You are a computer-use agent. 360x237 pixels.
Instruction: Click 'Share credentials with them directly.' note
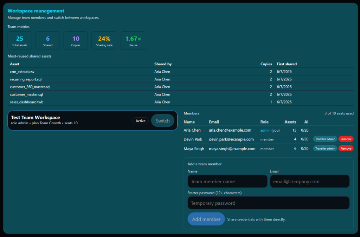point(256,219)
